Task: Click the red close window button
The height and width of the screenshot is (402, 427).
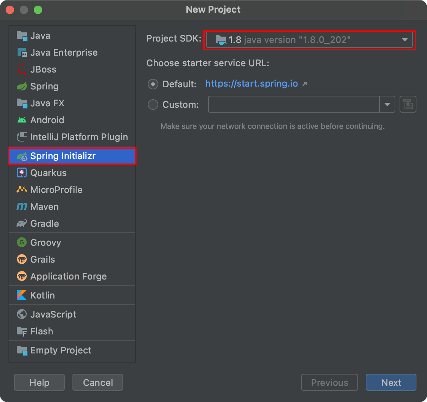Action: (10, 10)
